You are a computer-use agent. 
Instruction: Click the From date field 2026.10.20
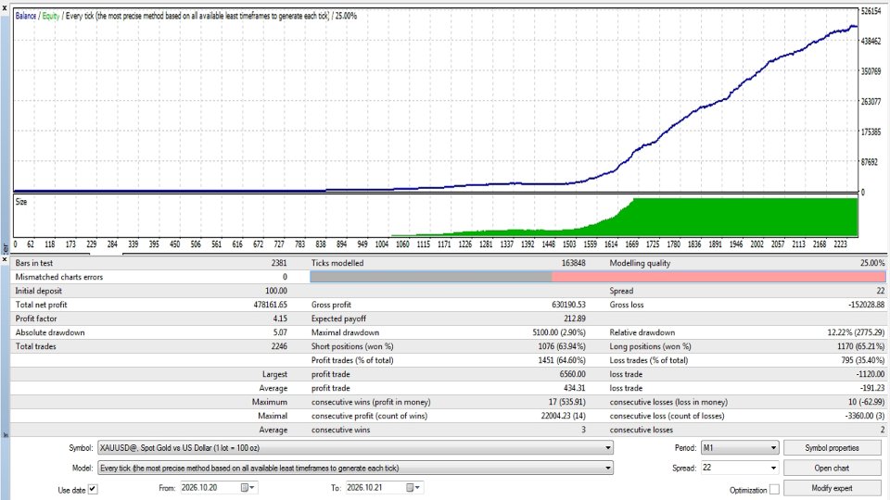click(209, 488)
